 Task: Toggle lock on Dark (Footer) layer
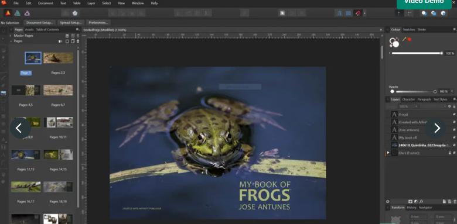click(x=450, y=153)
